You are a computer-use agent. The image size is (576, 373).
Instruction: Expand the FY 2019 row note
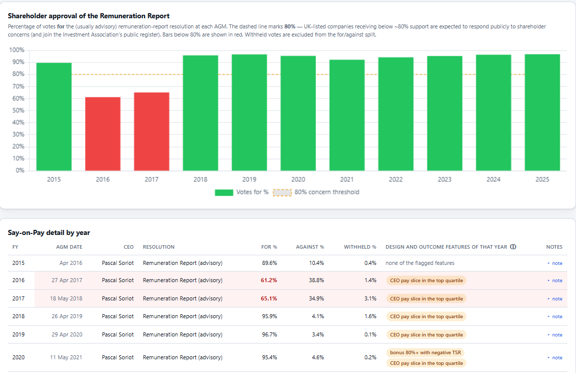tap(555, 335)
